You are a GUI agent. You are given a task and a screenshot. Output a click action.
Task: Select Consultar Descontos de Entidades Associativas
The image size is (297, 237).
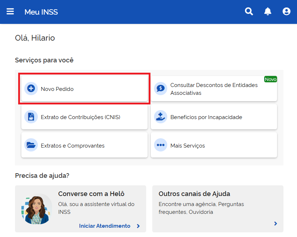pyautogui.click(x=214, y=89)
